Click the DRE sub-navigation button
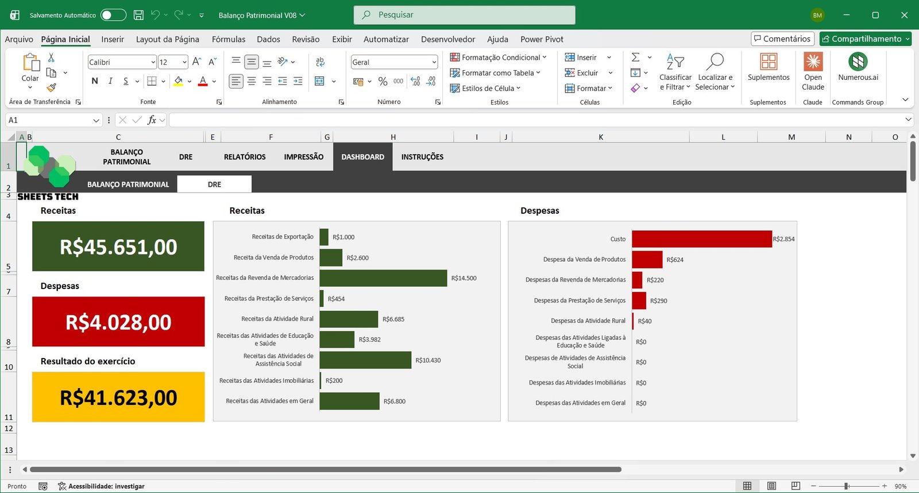 (x=214, y=184)
